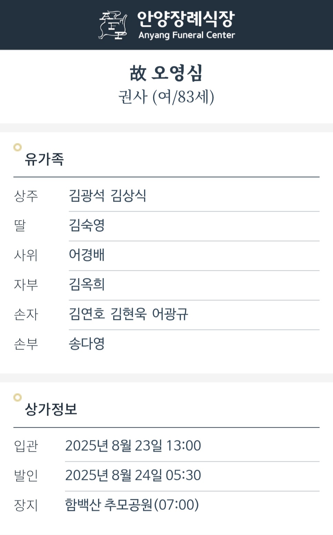Tap chief mourner name 김광석

87,196
